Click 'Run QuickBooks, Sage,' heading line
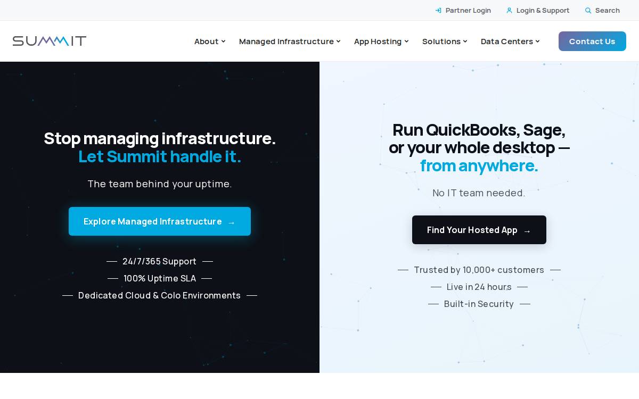Screen dimensions: 639x399 coord(479,130)
